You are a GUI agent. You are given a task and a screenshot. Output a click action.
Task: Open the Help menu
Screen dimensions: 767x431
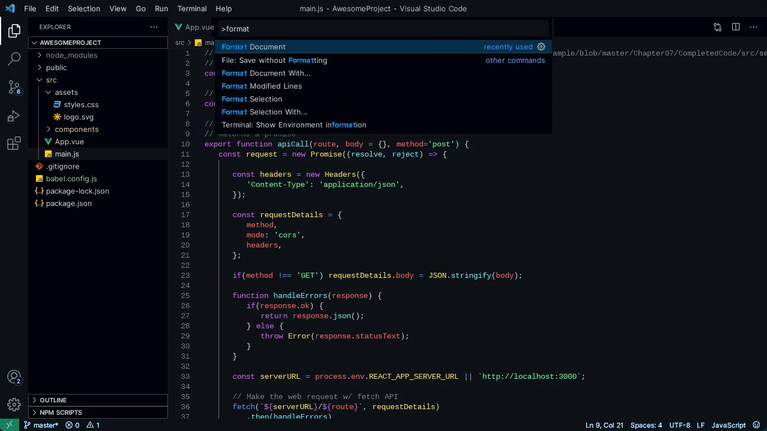click(223, 8)
